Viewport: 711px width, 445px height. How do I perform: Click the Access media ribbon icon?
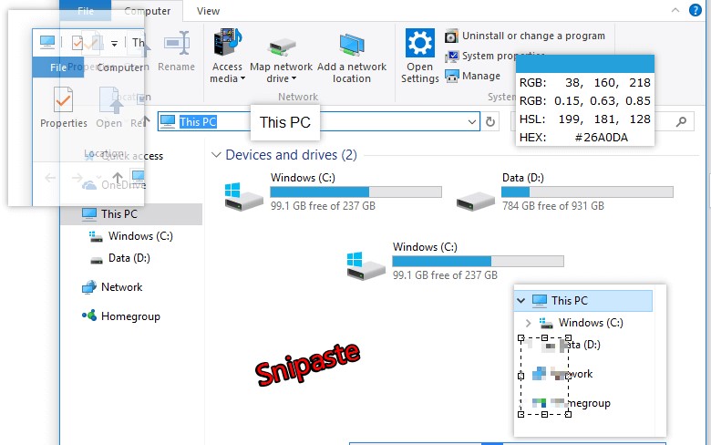click(227, 42)
